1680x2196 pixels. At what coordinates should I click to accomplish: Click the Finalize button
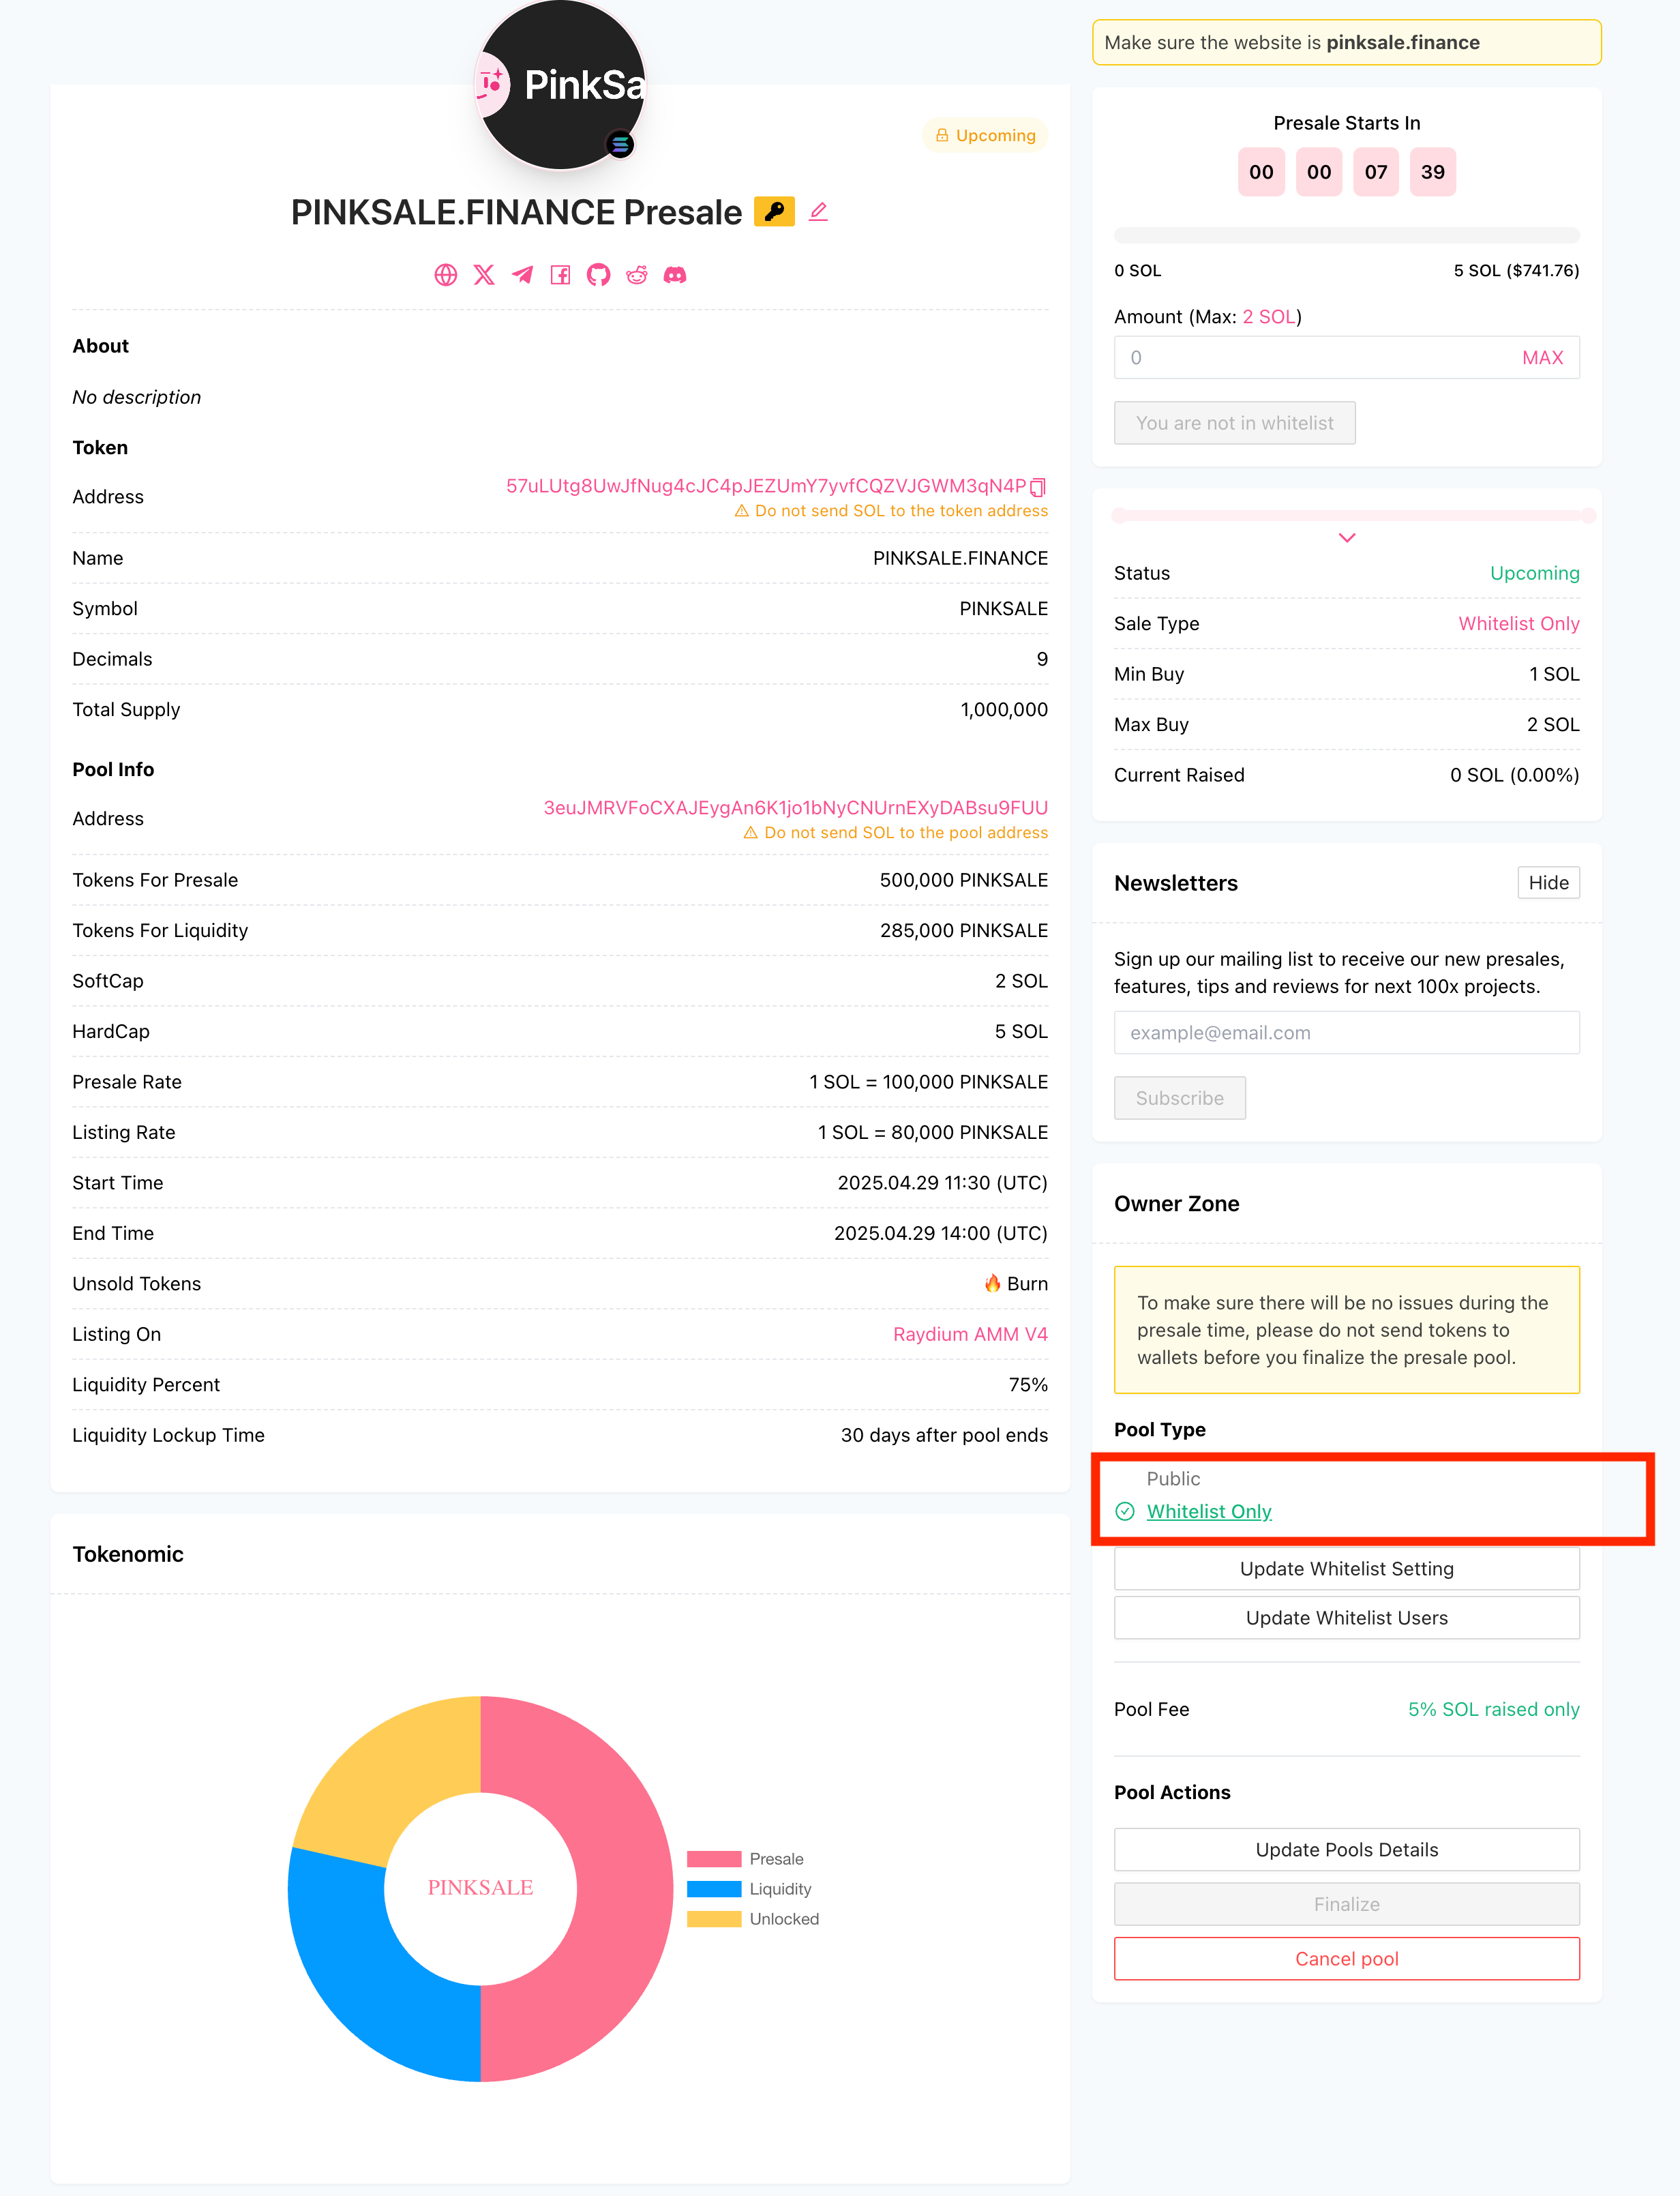click(1347, 1904)
